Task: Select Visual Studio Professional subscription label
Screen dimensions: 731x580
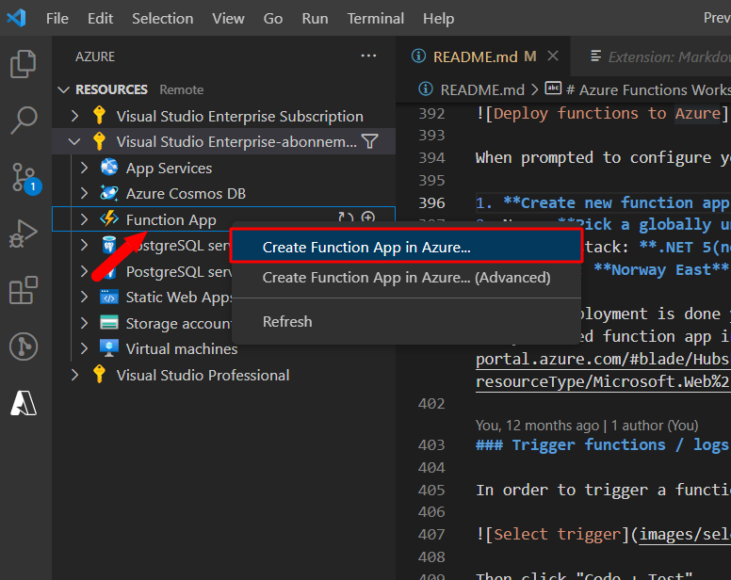Action: [203, 375]
